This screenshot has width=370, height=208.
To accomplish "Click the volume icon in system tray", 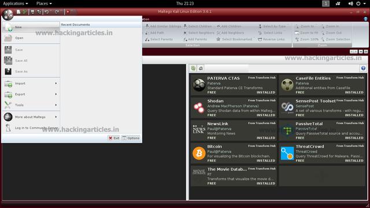I will click(x=351, y=3).
